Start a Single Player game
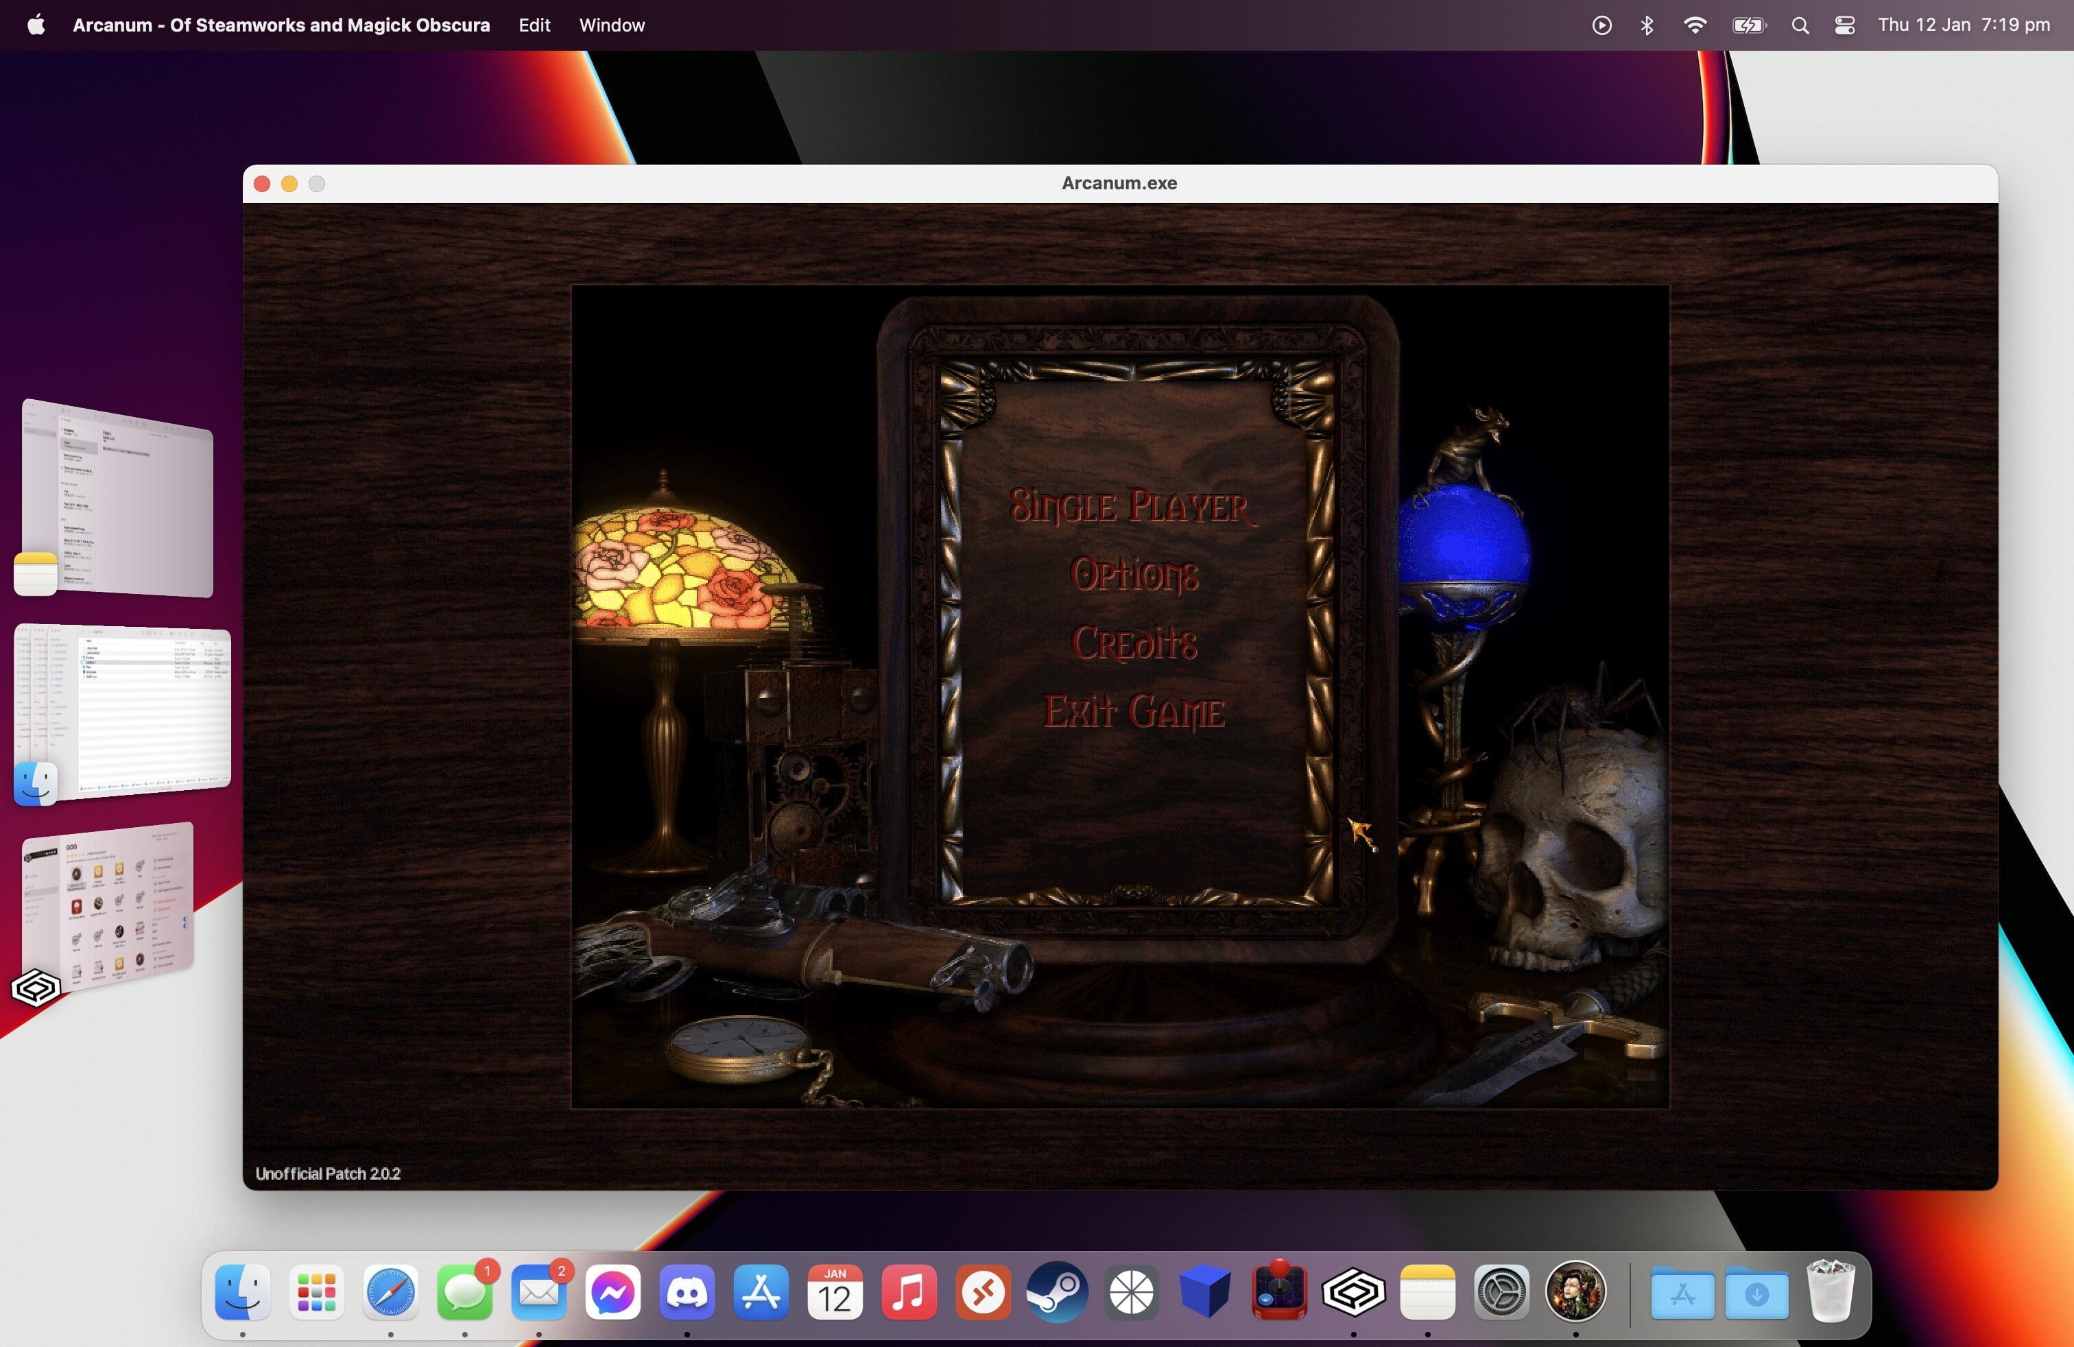 pyautogui.click(x=1132, y=507)
